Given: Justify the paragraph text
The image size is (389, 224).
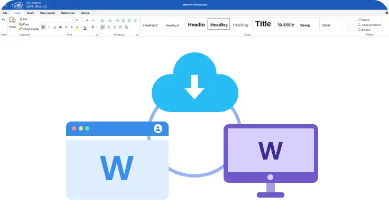Looking at the screenshot, I should (121, 27).
